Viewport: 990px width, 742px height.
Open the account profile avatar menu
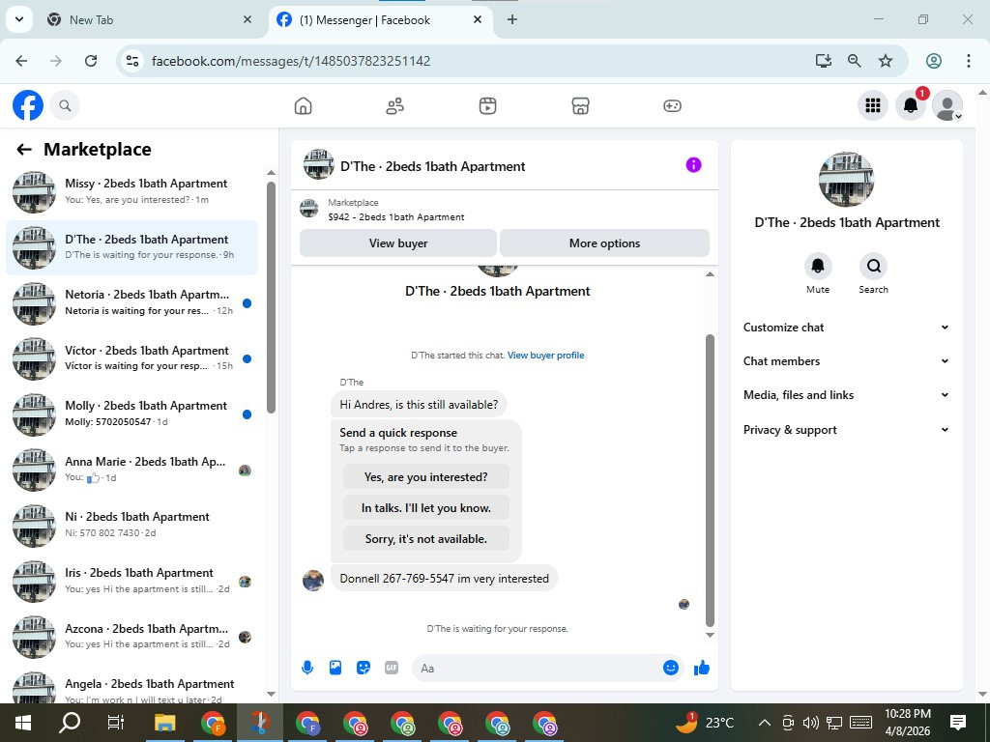[x=947, y=105]
